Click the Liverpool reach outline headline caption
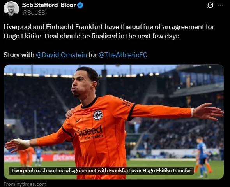 tap(101, 171)
